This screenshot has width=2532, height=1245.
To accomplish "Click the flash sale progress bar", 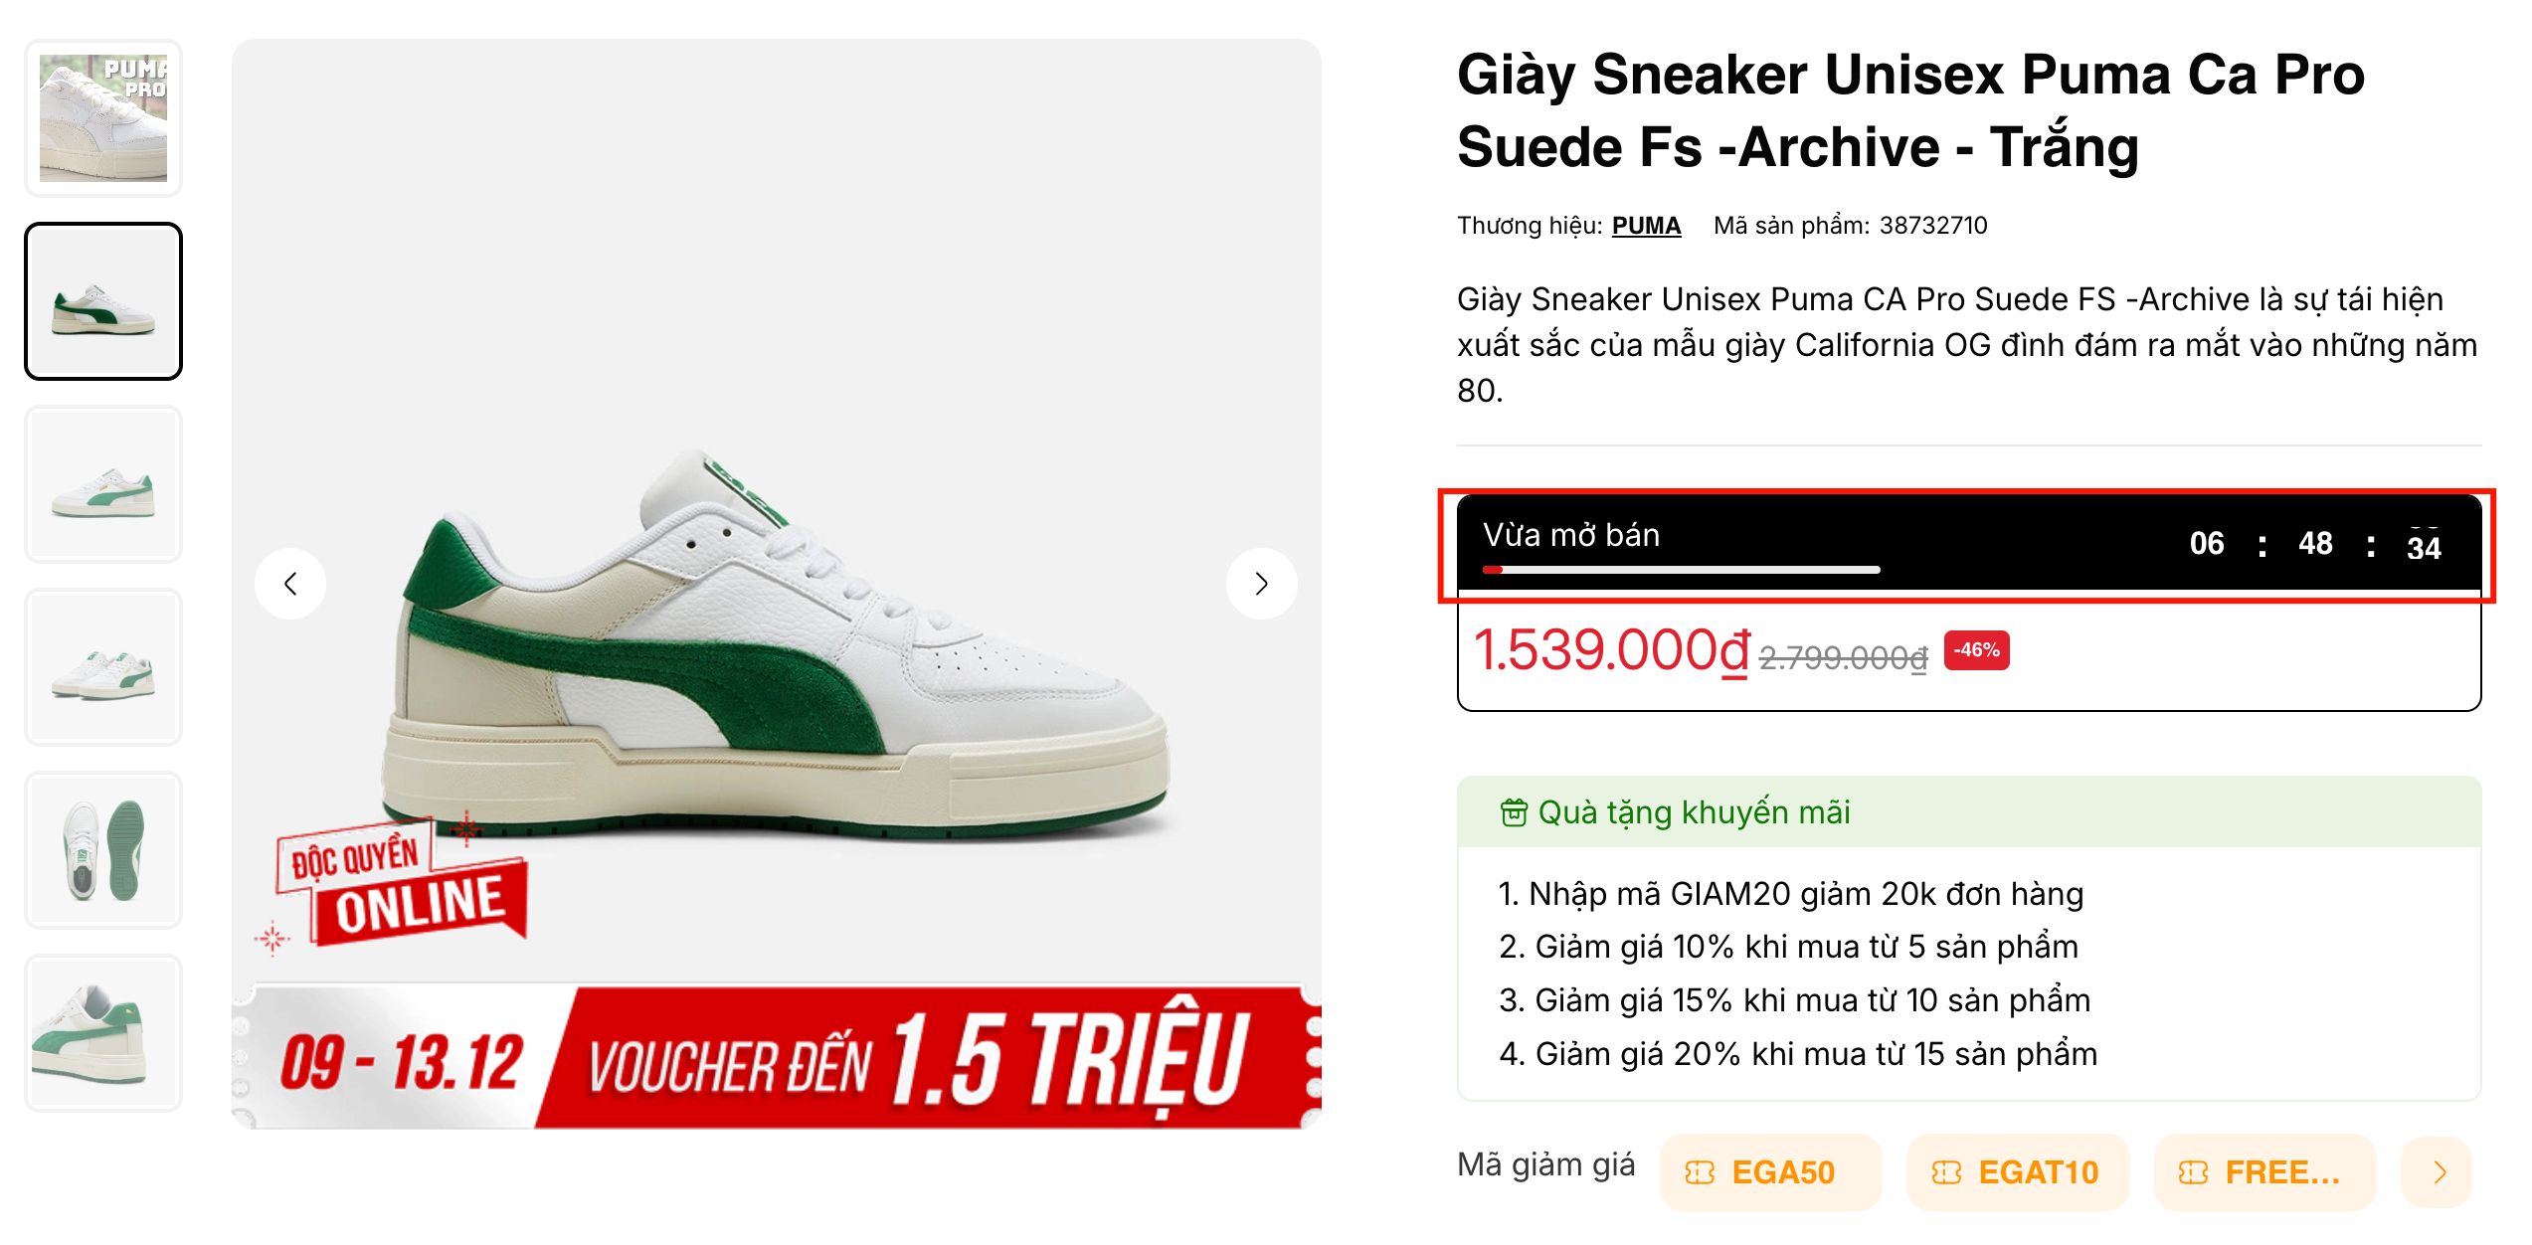I will (x=1681, y=570).
